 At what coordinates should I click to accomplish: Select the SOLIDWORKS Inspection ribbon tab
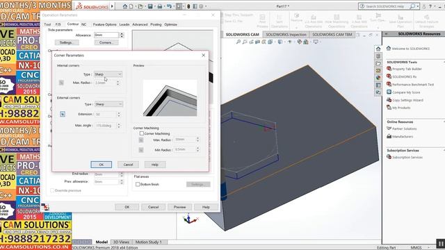point(286,35)
